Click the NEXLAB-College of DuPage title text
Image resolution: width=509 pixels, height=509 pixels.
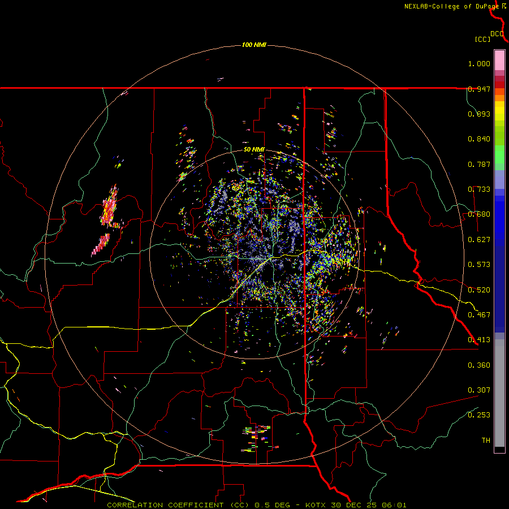pyautogui.click(x=452, y=6)
